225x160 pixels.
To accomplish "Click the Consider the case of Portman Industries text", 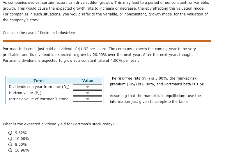I will click(39, 33).
